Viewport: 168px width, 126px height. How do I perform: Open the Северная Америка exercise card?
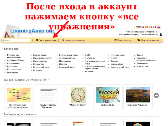coord(138,97)
